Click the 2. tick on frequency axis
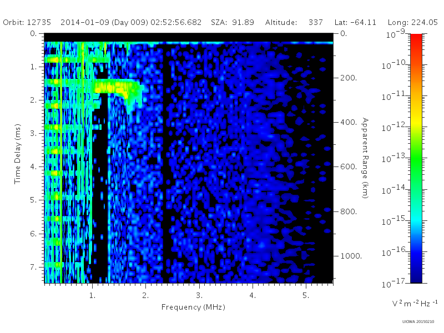The height and width of the screenshot is (333, 444). [x=145, y=296]
